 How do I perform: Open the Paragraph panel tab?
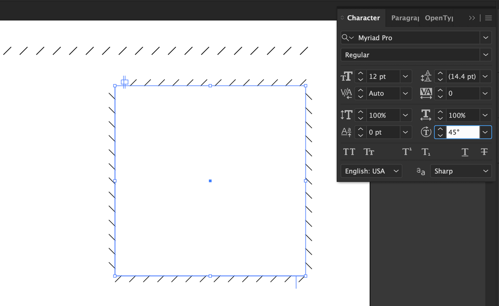405,18
